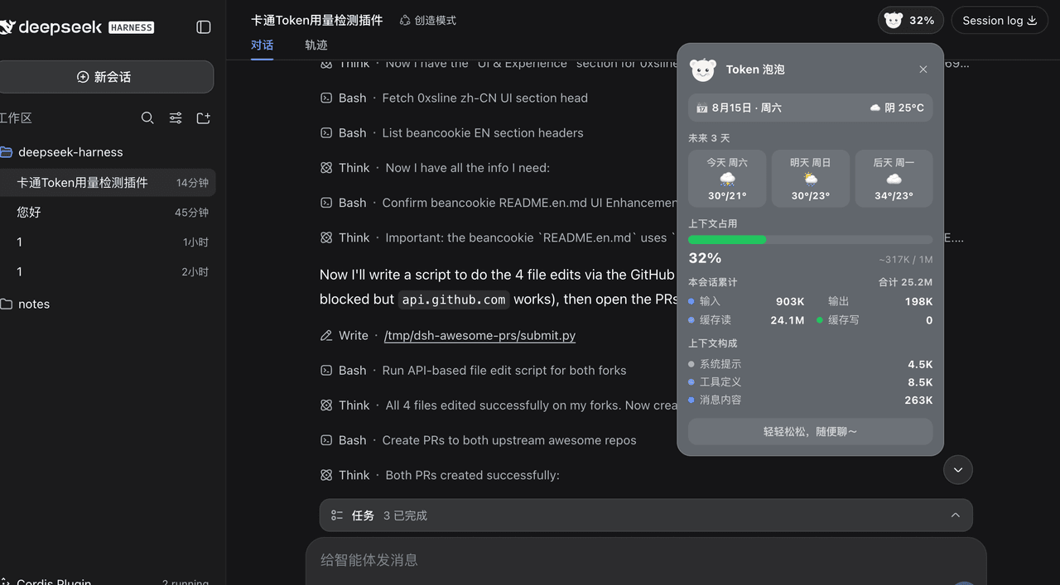Open the session '1' from 2小时 ago
The width and height of the screenshot is (1060, 585).
coord(108,272)
